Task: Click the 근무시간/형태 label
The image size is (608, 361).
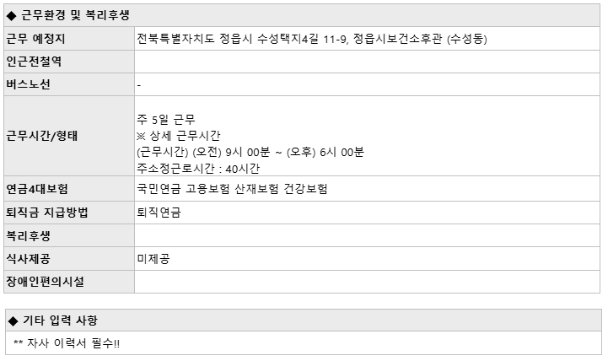Action: tap(42, 136)
